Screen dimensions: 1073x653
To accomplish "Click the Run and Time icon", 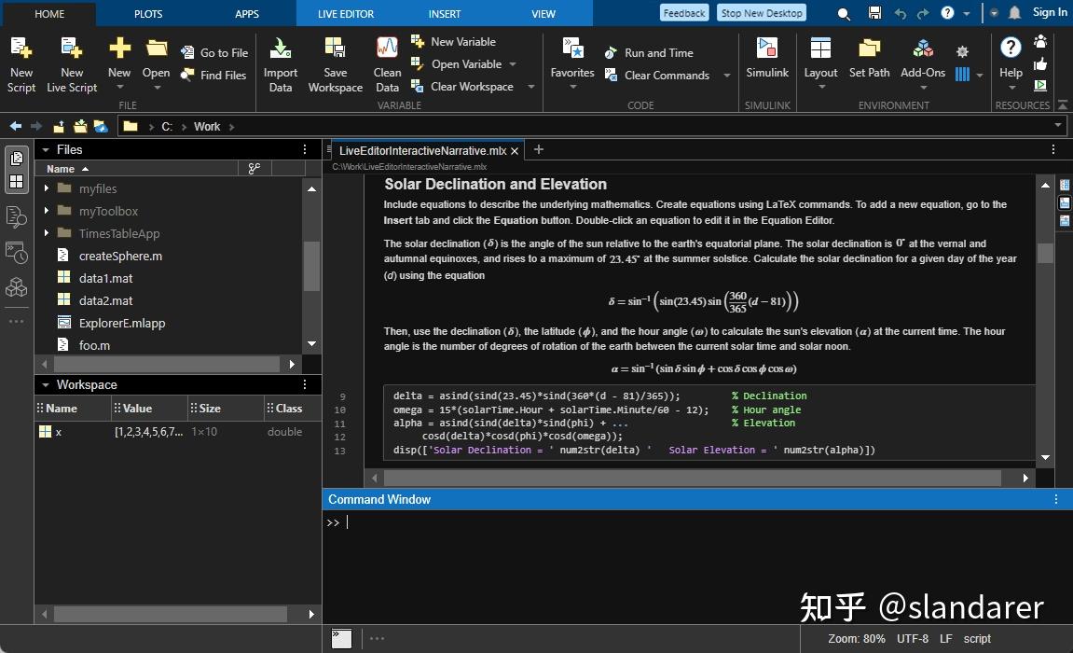I will click(612, 52).
